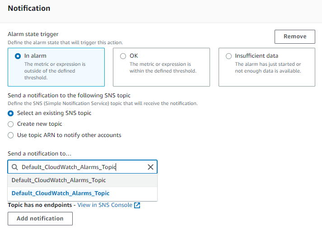This screenshot has height=229, width=322.
Task: Choose the Create new topic option
Action: (11, 124)
